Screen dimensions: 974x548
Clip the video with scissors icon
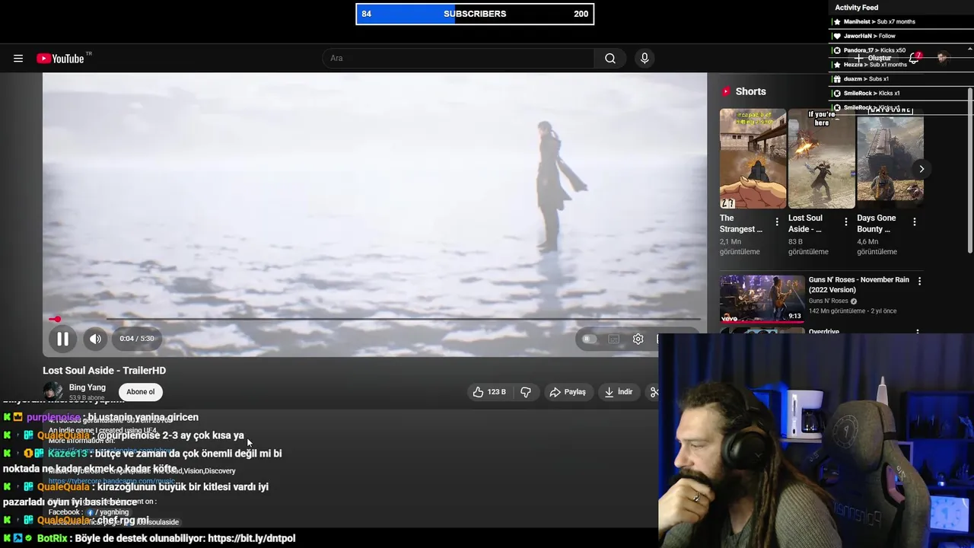pos(653,392)
